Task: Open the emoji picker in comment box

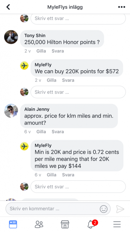Action: [104, 209]
